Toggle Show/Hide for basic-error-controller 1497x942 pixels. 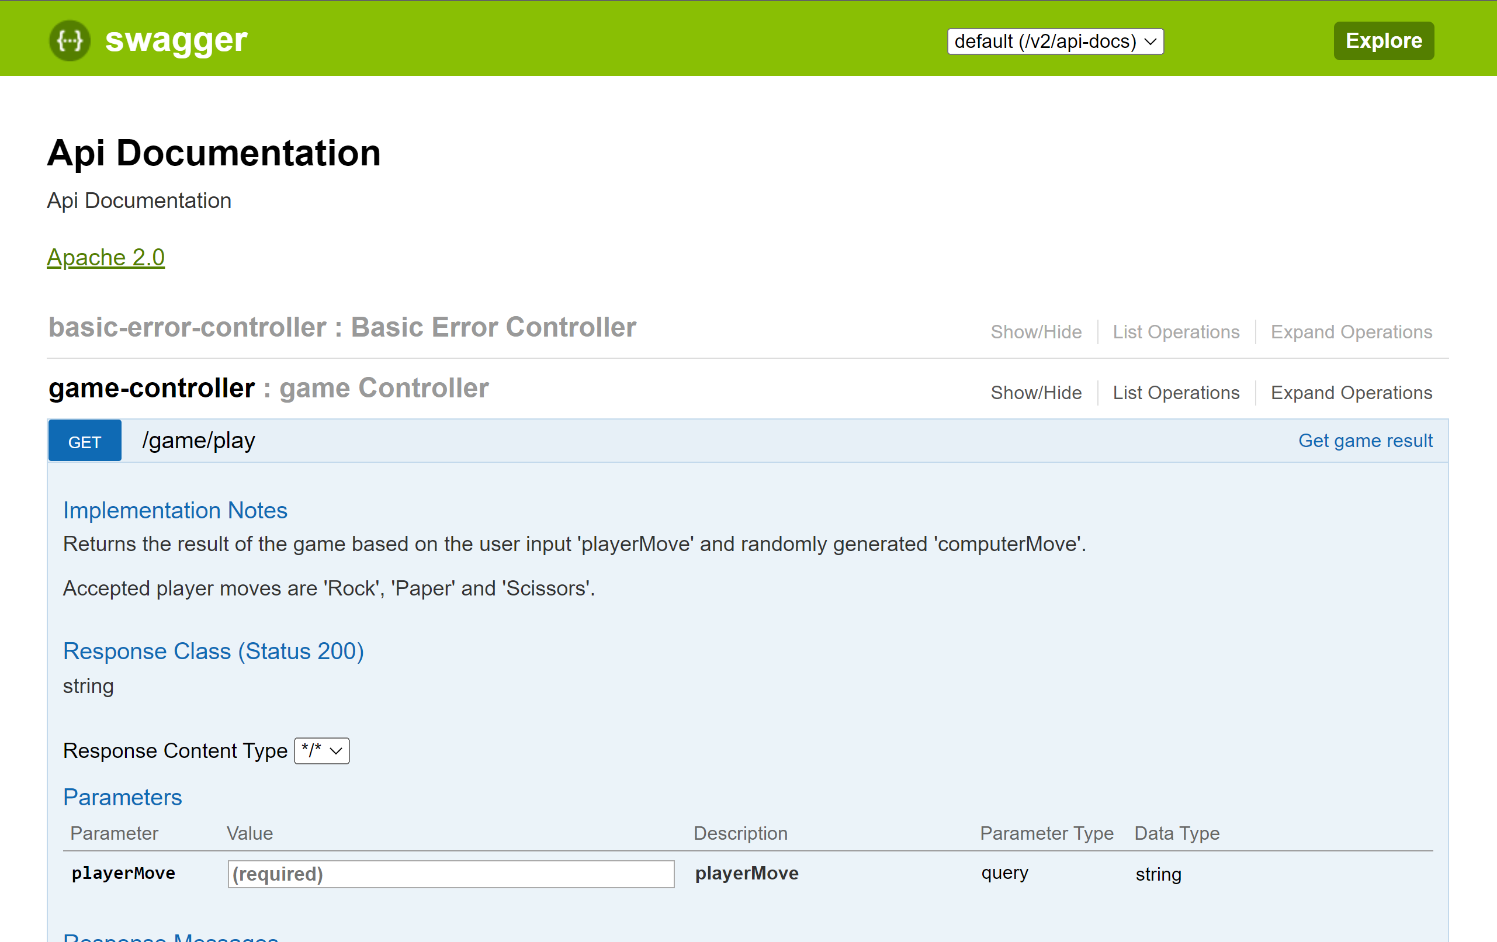1036,332
